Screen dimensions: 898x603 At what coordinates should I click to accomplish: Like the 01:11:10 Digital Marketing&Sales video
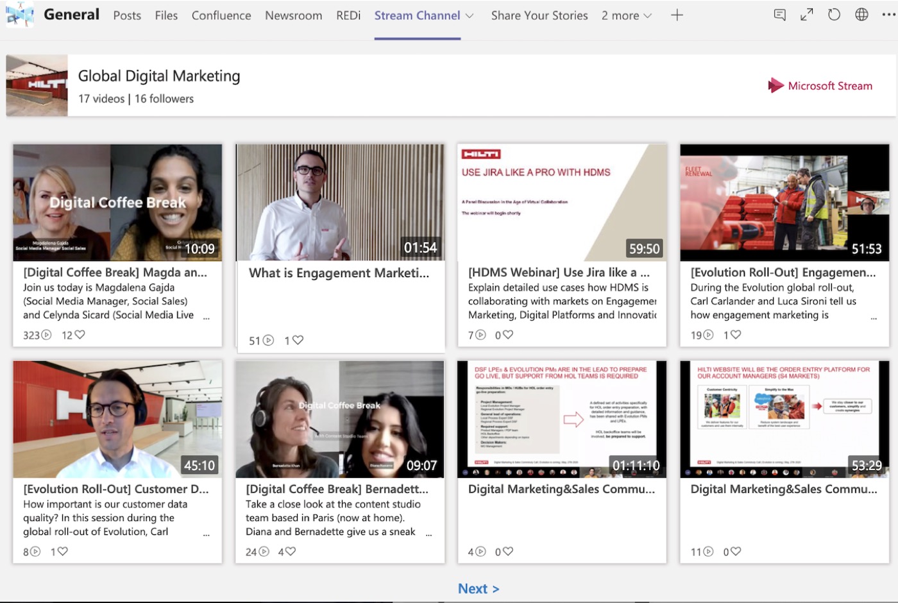(508, 552)
